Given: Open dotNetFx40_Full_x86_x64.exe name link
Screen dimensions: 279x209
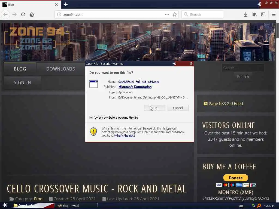Looking at the screenshot, I should [139, 82].
